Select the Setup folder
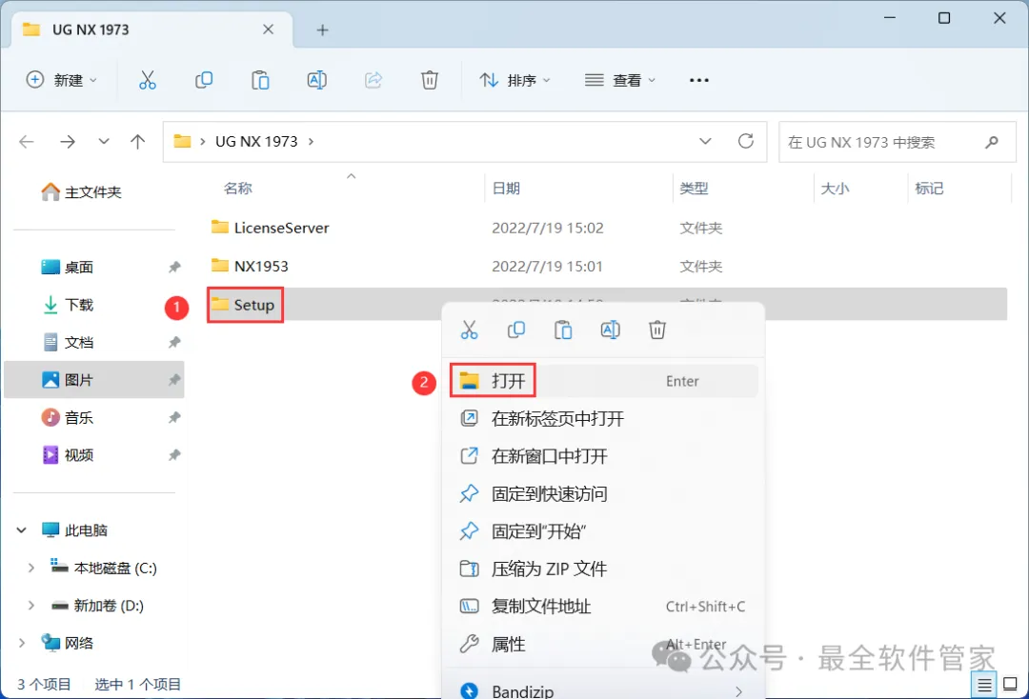 point(254,305)
